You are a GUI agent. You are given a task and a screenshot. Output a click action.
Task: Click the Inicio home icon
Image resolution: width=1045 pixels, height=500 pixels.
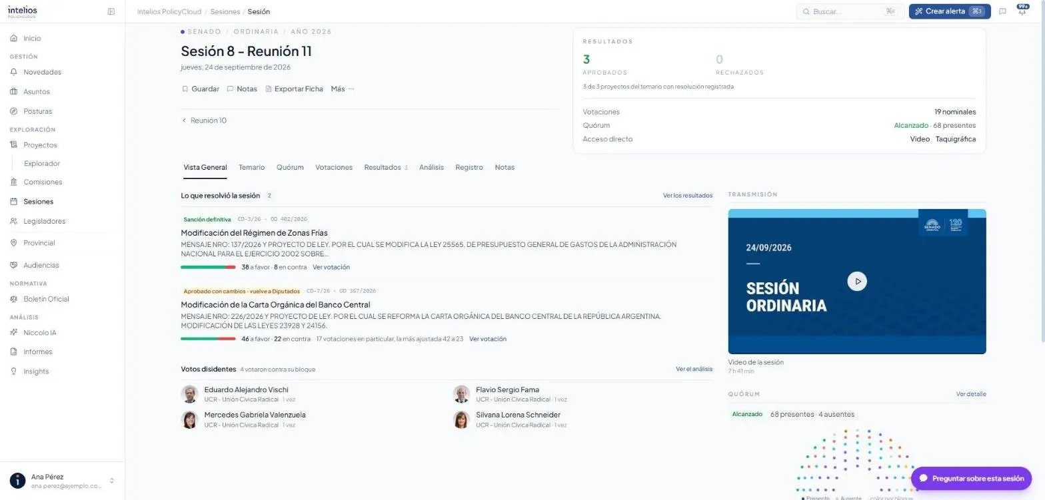[14, 39]
